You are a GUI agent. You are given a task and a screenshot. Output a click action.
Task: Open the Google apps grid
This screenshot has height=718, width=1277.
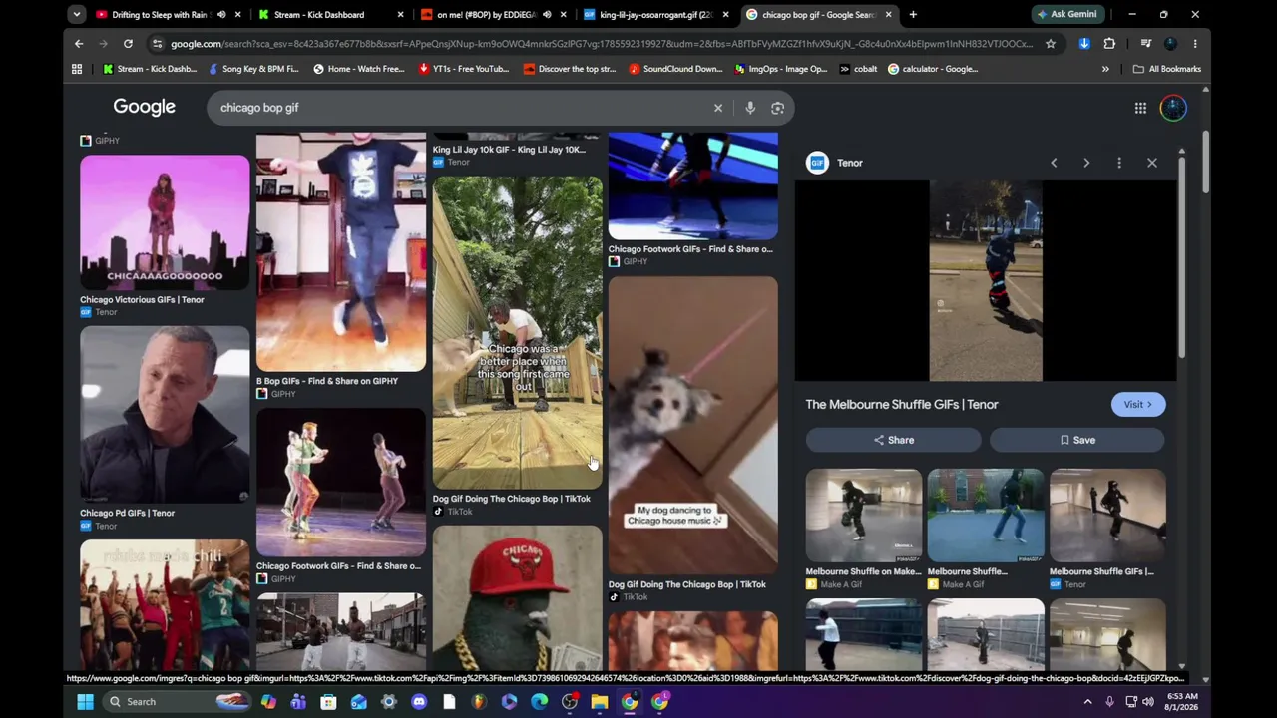(x=1140, y=108)
